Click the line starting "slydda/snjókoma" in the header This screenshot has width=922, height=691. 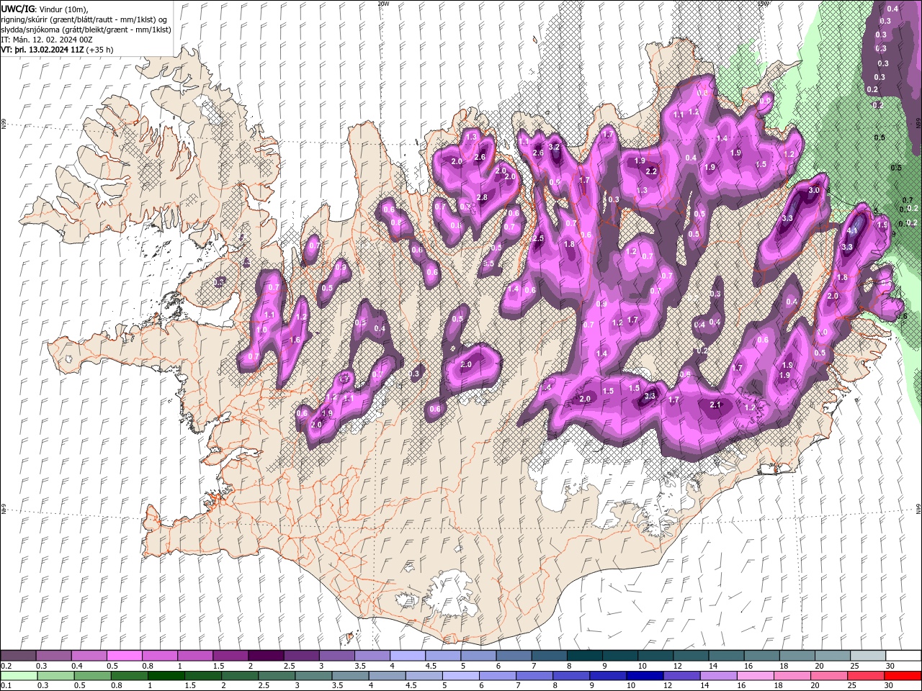(x=86, y=29)
